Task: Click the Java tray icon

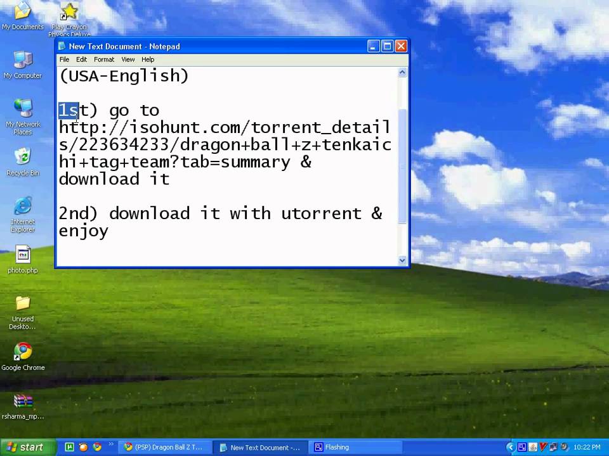Action: pyautogui.click(x=532, y=447)
